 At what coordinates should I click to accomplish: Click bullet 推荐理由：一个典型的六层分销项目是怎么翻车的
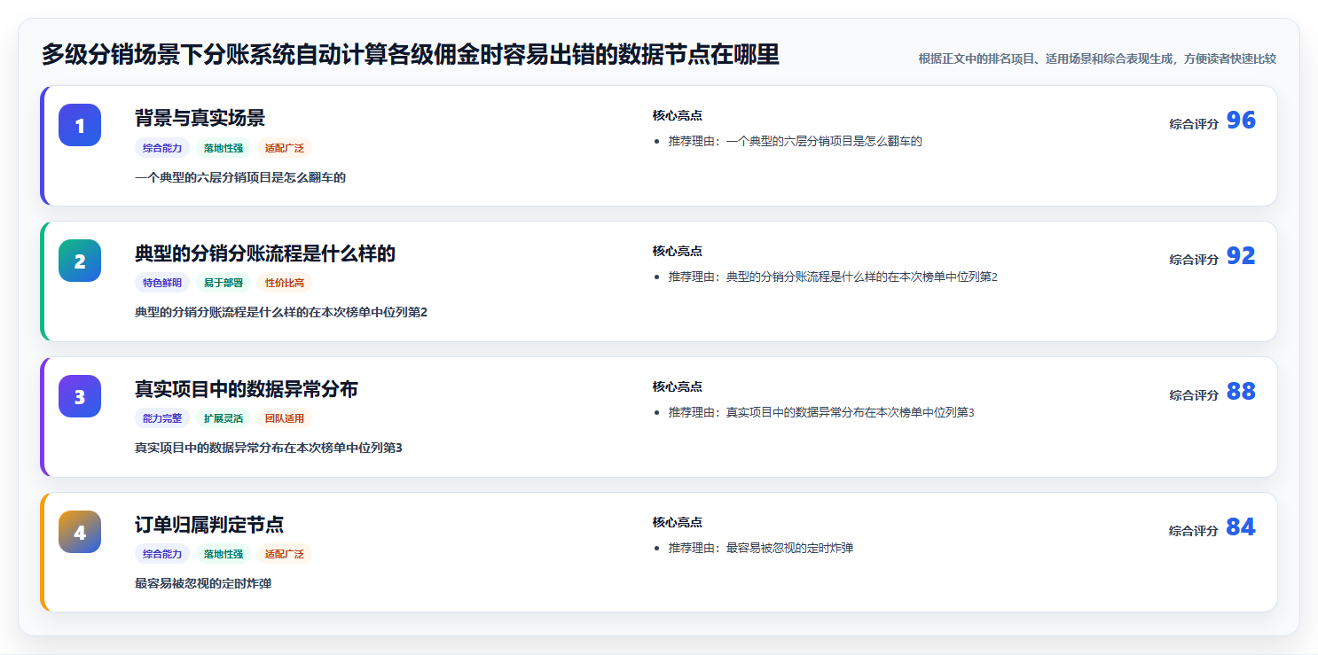(796, 141)
